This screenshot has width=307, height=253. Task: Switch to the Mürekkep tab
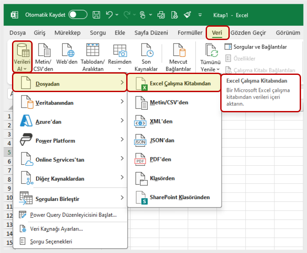coord(67,33)
